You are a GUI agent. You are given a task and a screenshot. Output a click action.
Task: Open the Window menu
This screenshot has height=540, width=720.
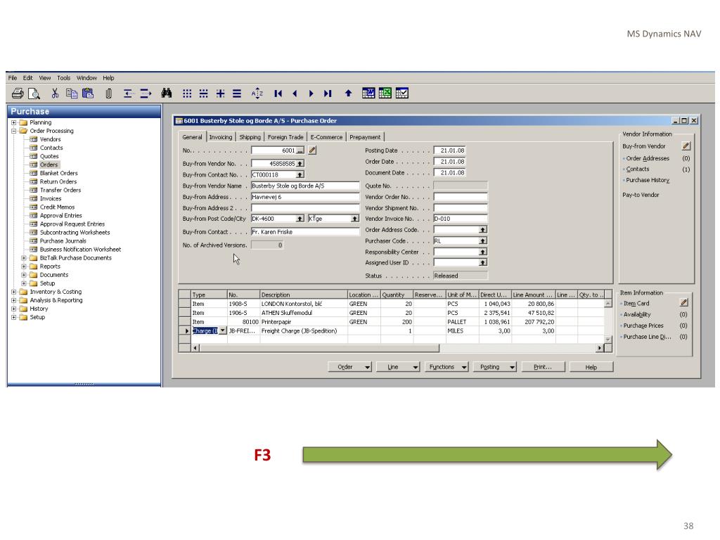click(x=86, y=77)
